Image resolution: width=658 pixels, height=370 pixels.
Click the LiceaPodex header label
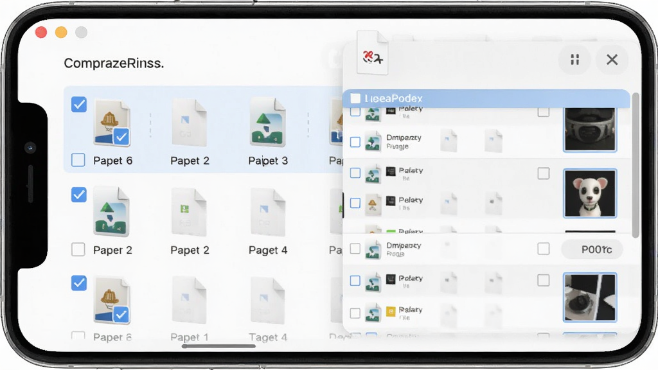coord(393,98)
